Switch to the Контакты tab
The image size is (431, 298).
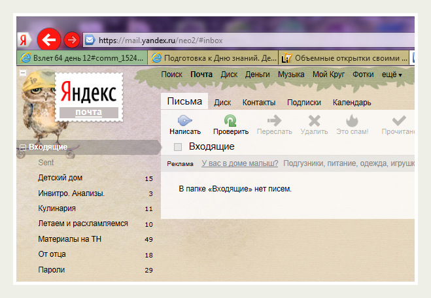pyautogui.click(x=259, y=103)
